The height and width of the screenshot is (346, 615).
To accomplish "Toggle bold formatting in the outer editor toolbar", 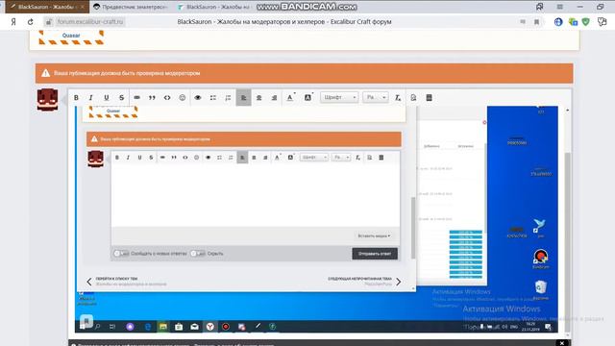I will tap(76, 98).
